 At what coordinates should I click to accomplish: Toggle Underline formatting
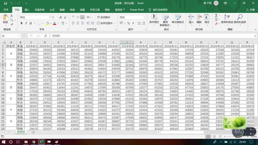pyautogui.click(x=31, y=23)
